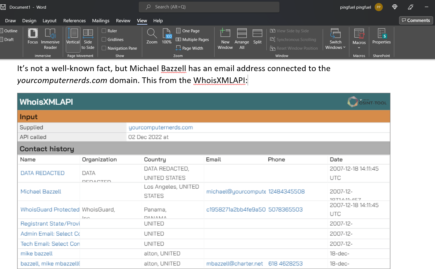
Task: Open the Zoom dialog
Action: [x=152, y=36]
